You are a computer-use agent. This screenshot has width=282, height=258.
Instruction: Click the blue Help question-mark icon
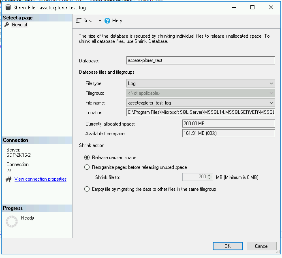pyautogui.click(x=107, y=21)
